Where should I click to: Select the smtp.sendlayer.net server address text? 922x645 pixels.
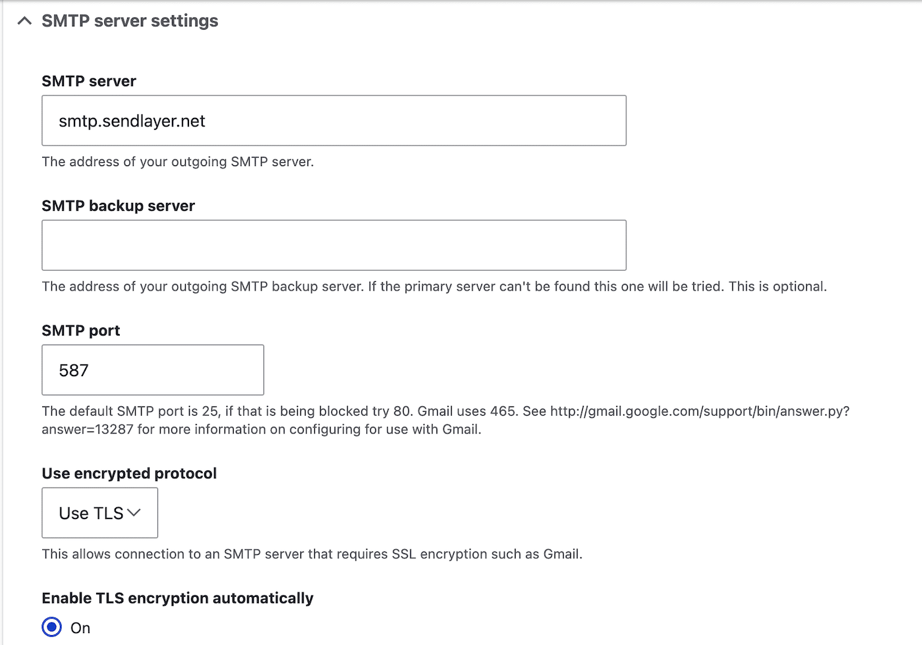click(131, 121)
